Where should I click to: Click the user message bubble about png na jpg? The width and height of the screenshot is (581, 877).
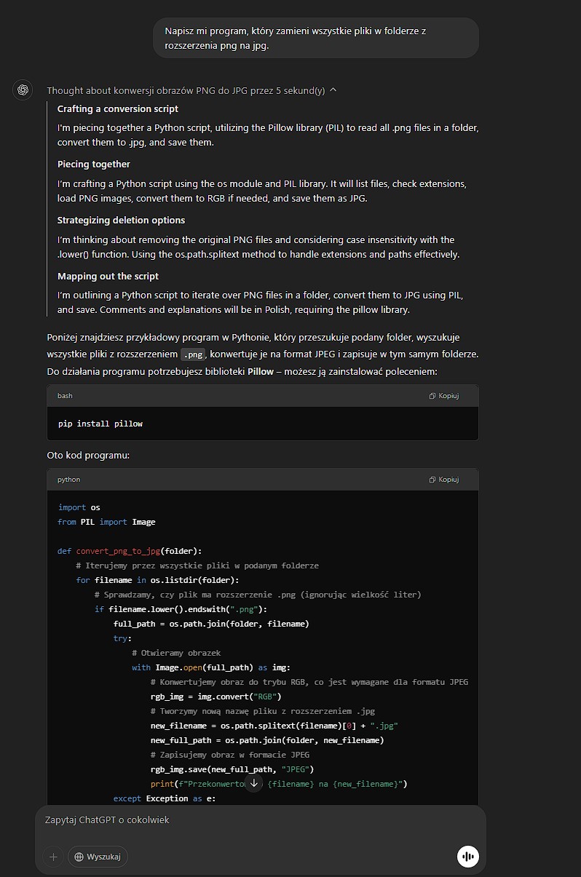[316, 39]
